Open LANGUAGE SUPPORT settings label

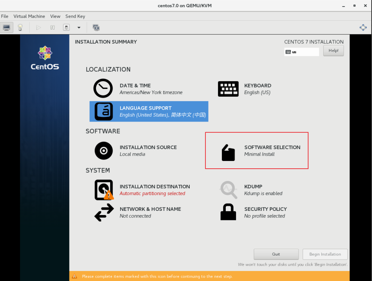point(145,108)
